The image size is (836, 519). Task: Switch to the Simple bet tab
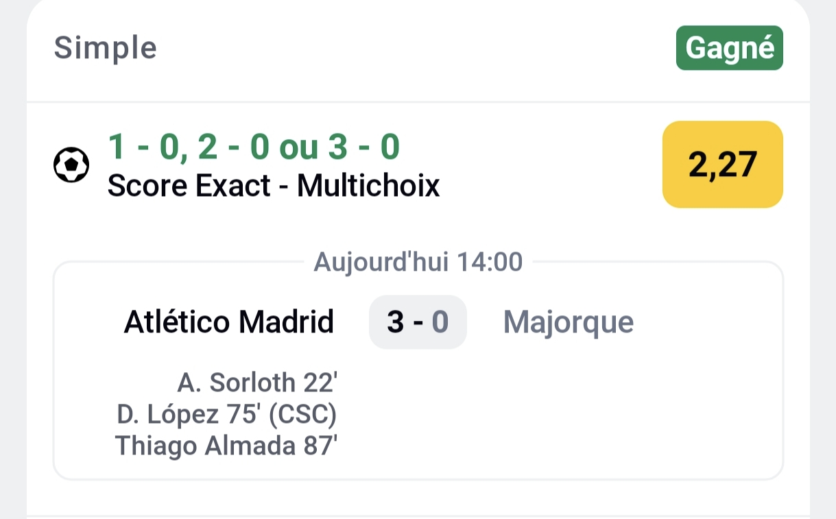(x=105, y=47)
